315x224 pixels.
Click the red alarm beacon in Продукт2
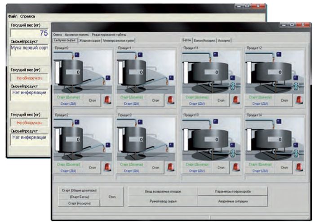click(107, 167)
